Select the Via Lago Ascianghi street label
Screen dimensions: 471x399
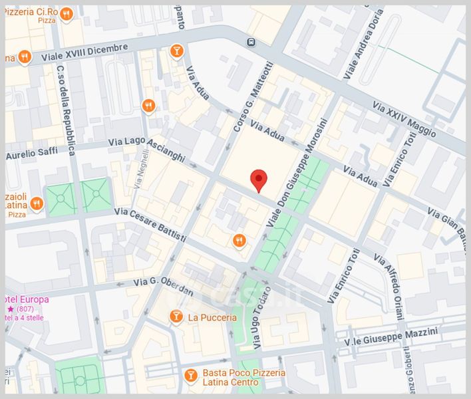click(x=146, y=148)
